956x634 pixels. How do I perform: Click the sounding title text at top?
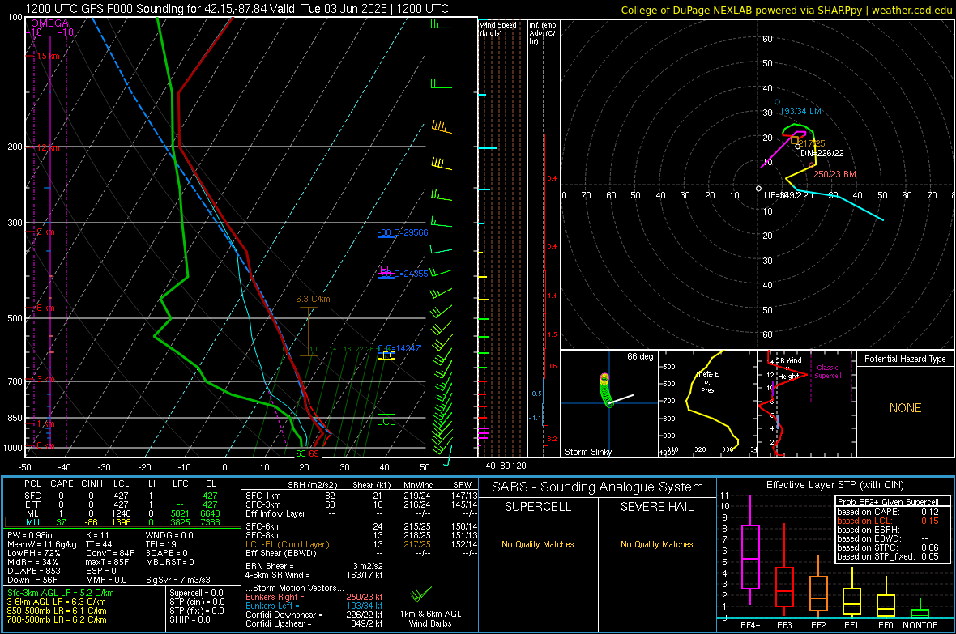[x=237, y=9]
